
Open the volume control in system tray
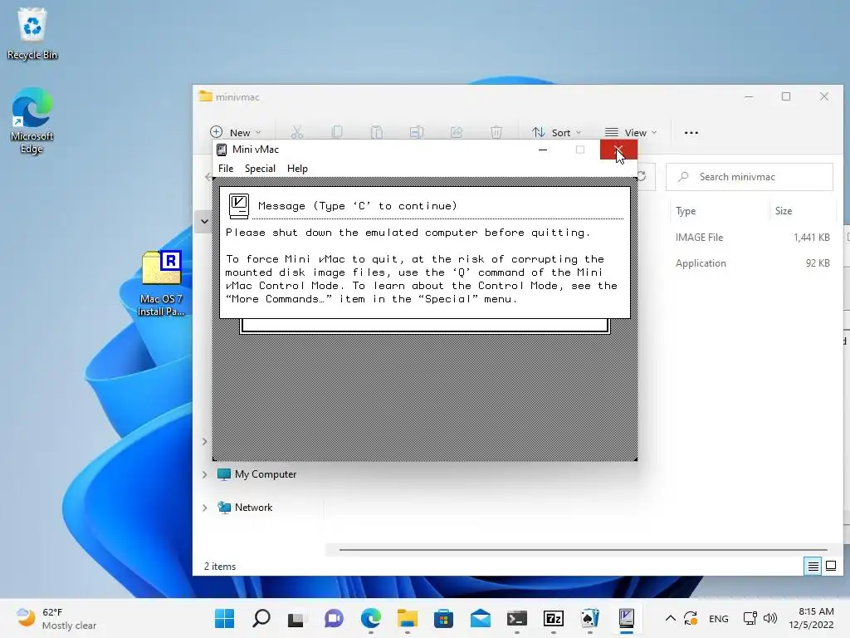pyautogui.click(x=769, y=618)
